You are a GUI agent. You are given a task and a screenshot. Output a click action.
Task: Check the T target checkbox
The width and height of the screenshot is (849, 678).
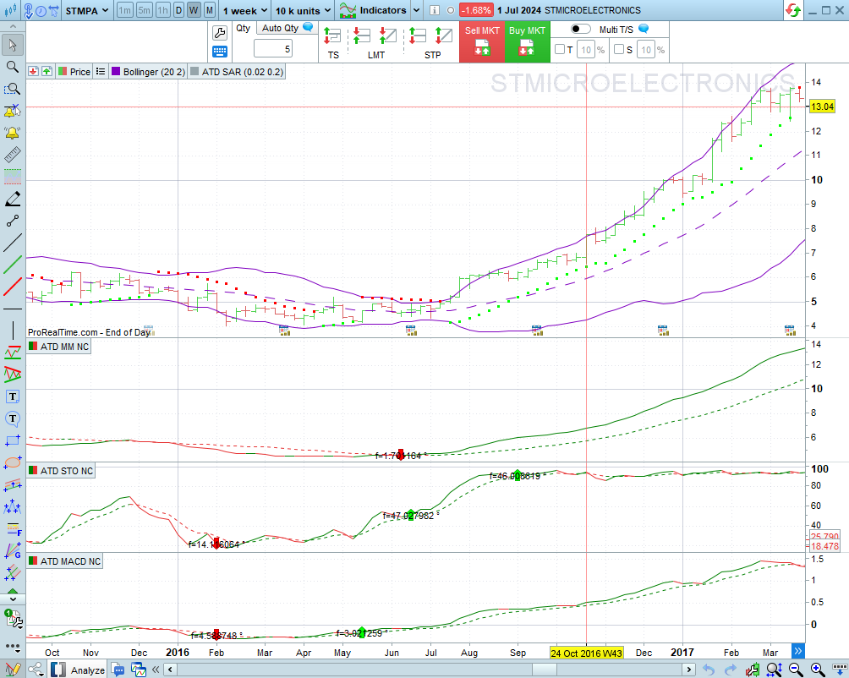click(x=560, y=50)
